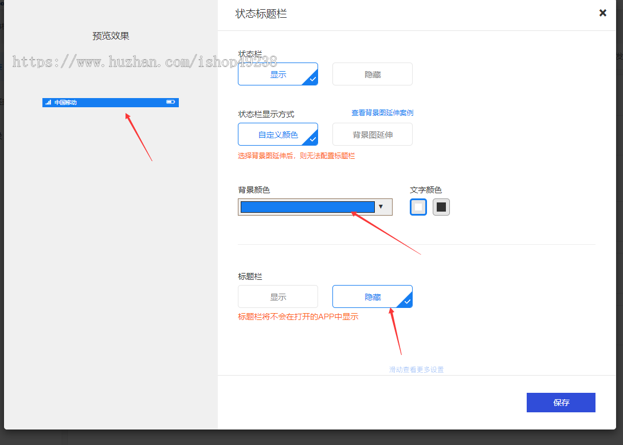Select 显示 option under 标题栏
623x445 pixels.
[x=278, y=296]
